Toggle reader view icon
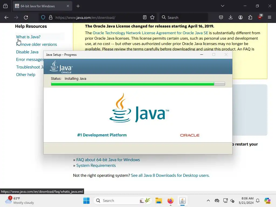The height and width of the screenshot is (207, 276). 145,18
